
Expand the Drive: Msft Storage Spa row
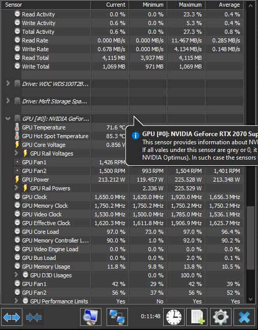tap(8, 101)
